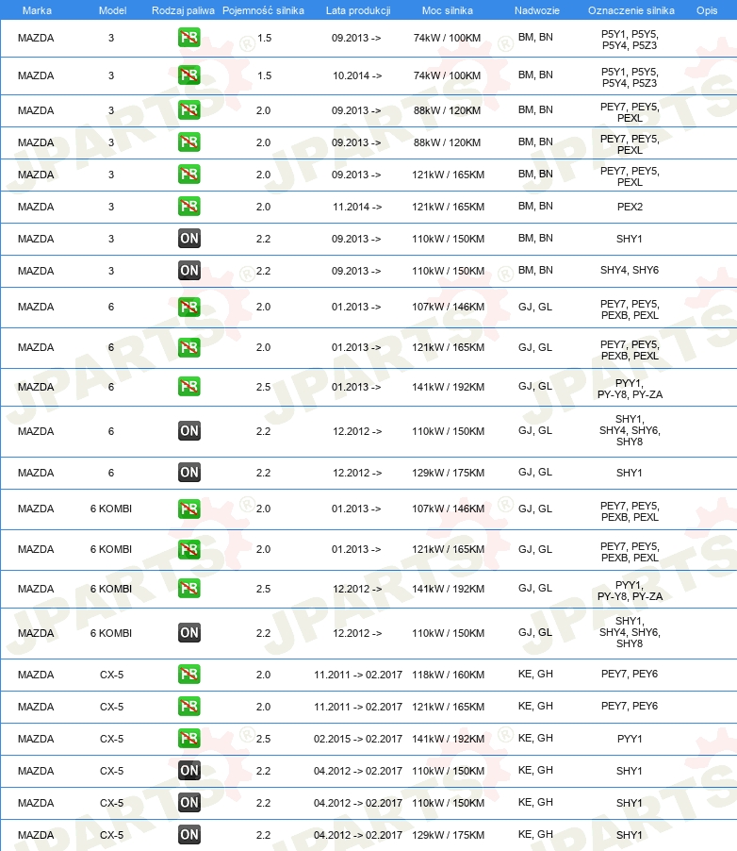Click the Rodzaj paliwa column header

[x=183, y=10]
